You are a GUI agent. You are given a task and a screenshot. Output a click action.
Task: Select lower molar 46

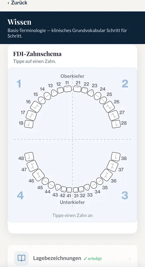coord(39,175)
